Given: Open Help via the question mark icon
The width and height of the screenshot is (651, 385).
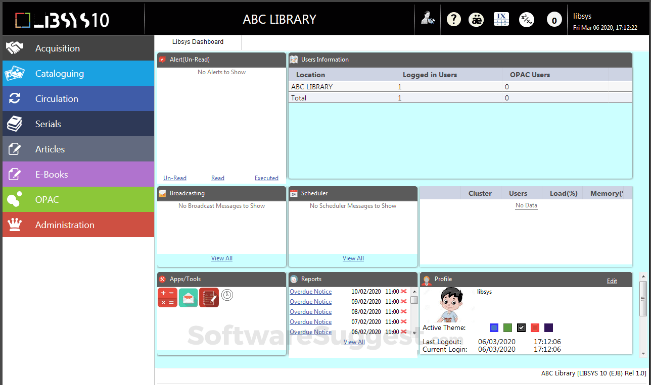Looking at the screenshot, I should 453,19.
